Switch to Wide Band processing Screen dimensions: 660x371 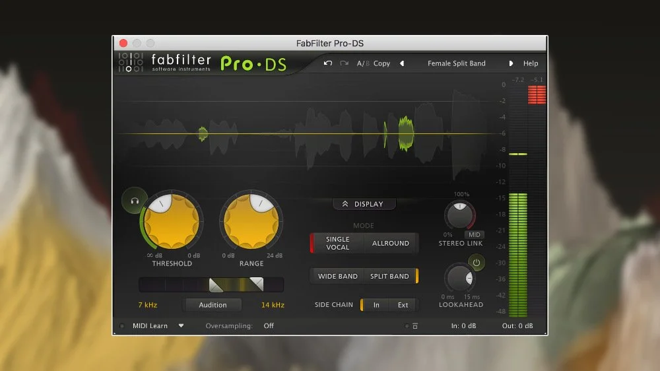click(x=337, y=276)
